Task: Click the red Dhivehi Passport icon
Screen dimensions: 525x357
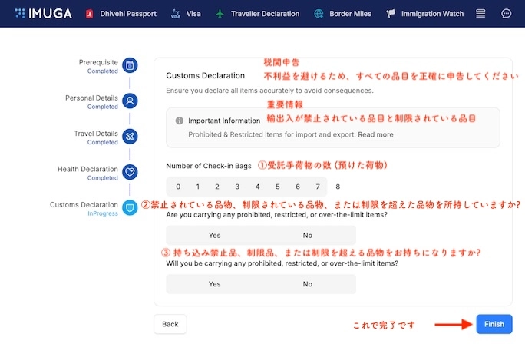Action: tap(89, 14)
